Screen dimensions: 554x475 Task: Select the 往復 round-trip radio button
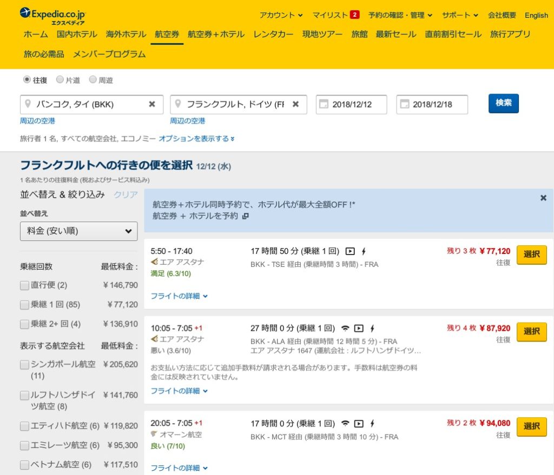click(x=27, y=79)
